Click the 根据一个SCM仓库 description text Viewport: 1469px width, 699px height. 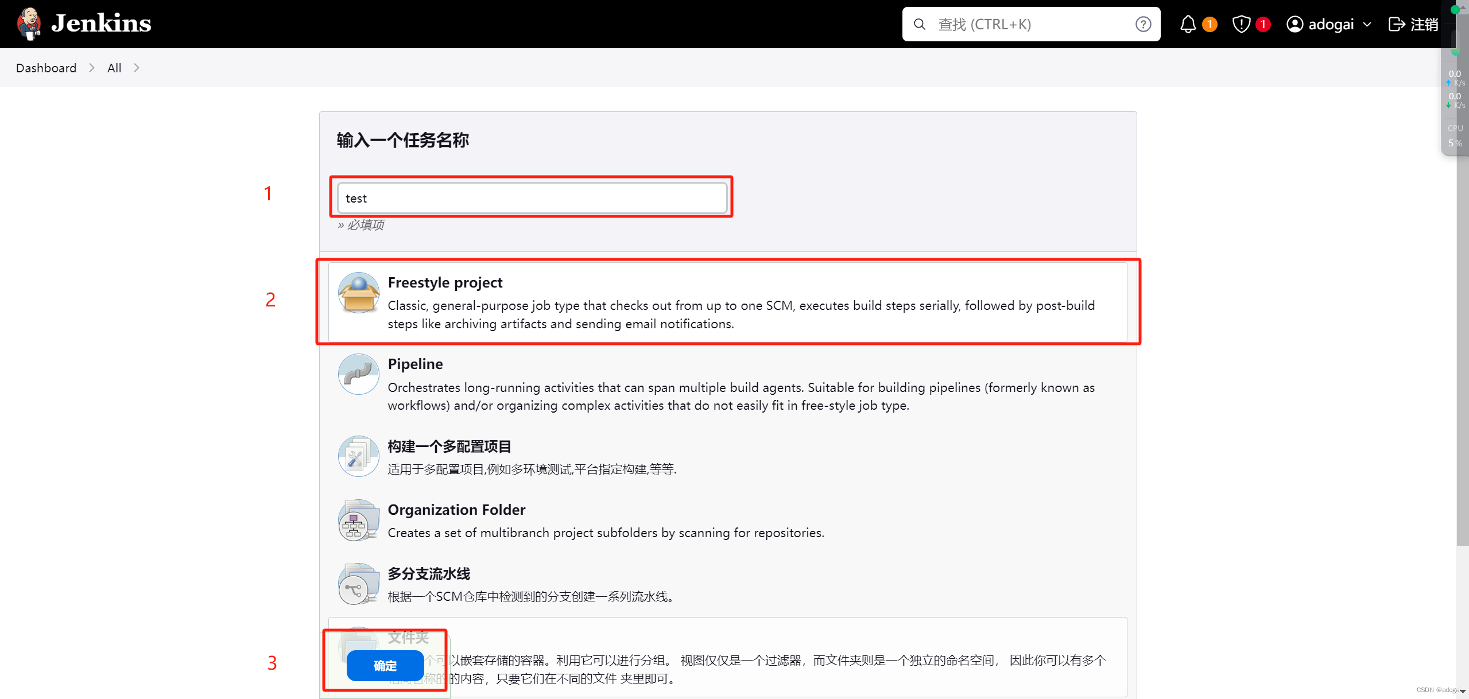click(x=531, y=596)
